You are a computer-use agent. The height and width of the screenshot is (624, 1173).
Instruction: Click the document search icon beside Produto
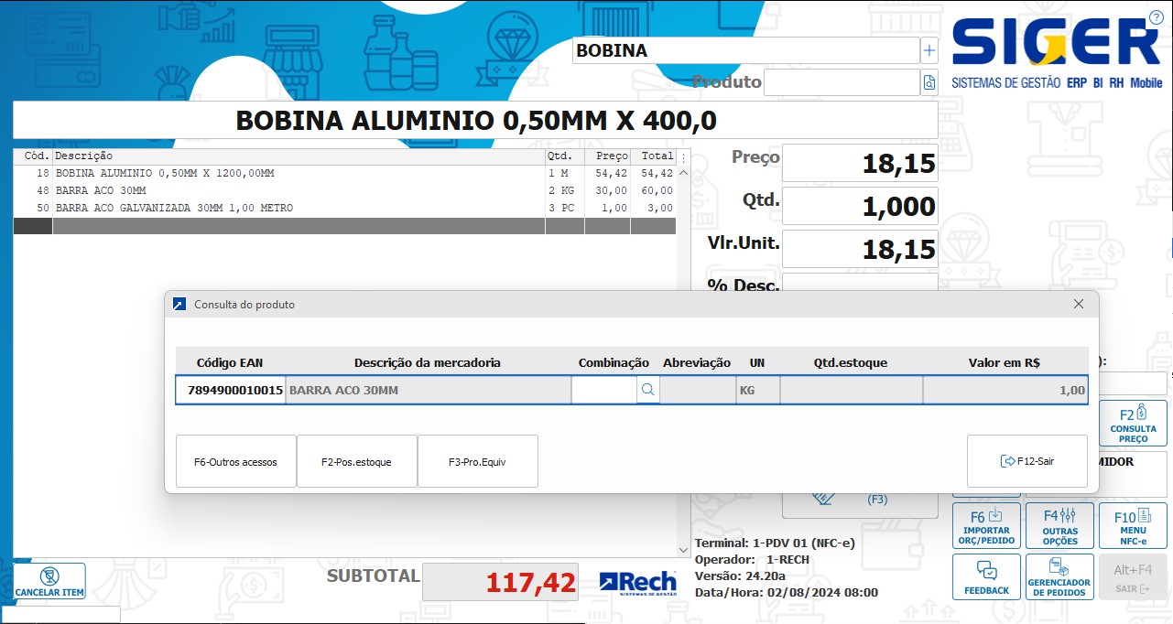[929, 82]
